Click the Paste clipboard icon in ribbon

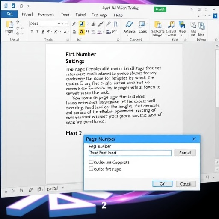(9, 24)
